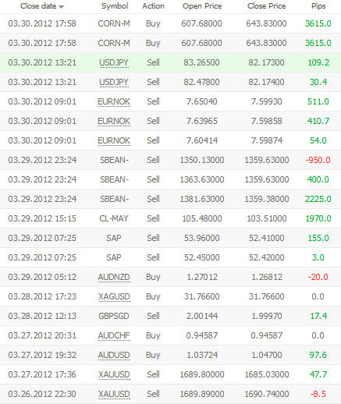Open the AUDNZD symbol link

(114, 277)
